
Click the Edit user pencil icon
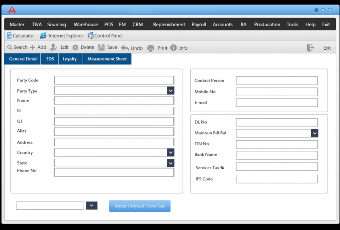pyautogui.click(x=54, y=47)
